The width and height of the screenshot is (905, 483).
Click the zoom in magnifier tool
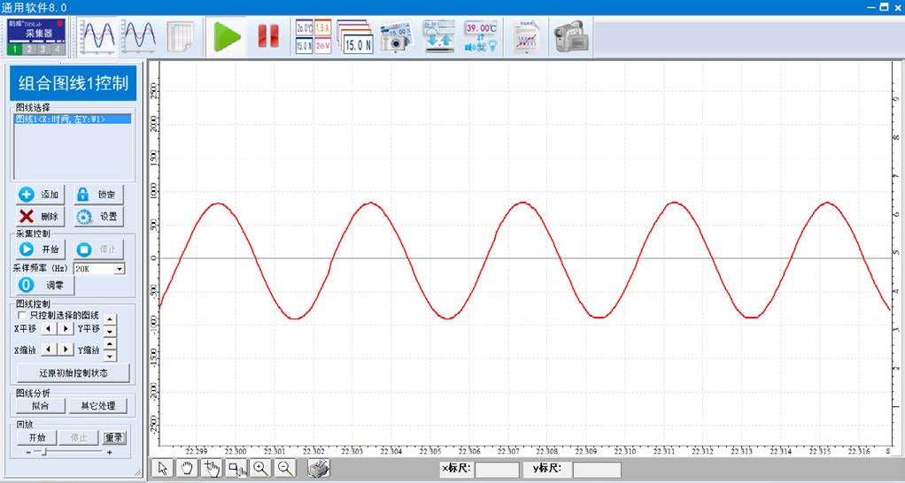point(260,469)
